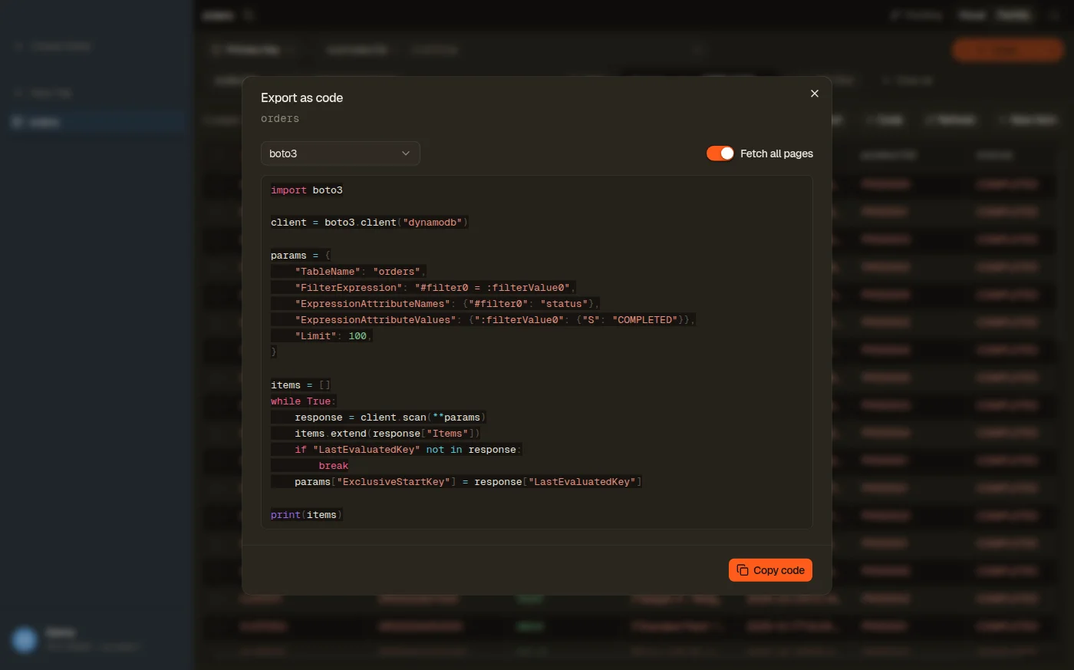This screenshot has width=1074, height=670.
Task: Click the "params = {" code line
Action: coord(301,256)
